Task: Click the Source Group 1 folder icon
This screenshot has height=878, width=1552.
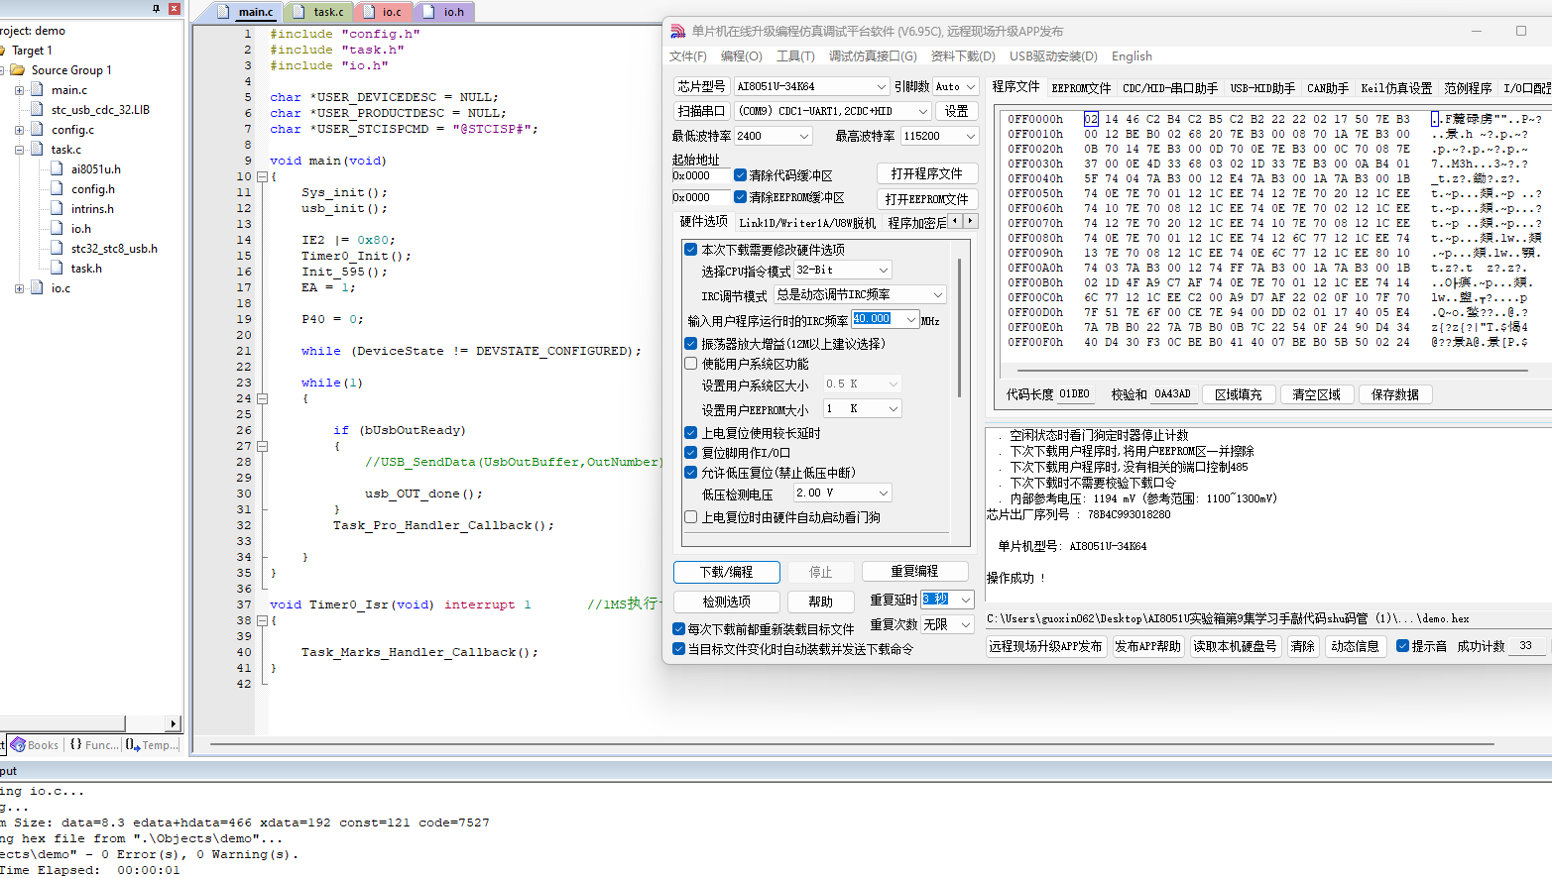Action: tap(18, 69)
